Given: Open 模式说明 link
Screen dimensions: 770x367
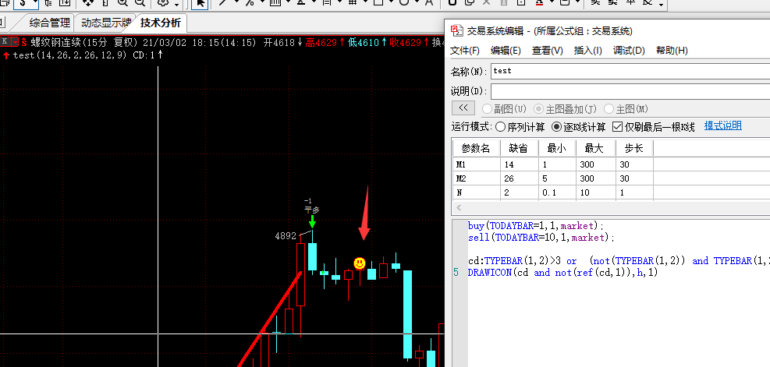Looking at the screenshot, I should [723, 125].
